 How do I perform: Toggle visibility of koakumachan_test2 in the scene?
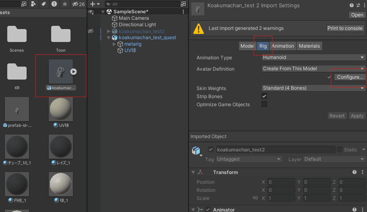91,31
